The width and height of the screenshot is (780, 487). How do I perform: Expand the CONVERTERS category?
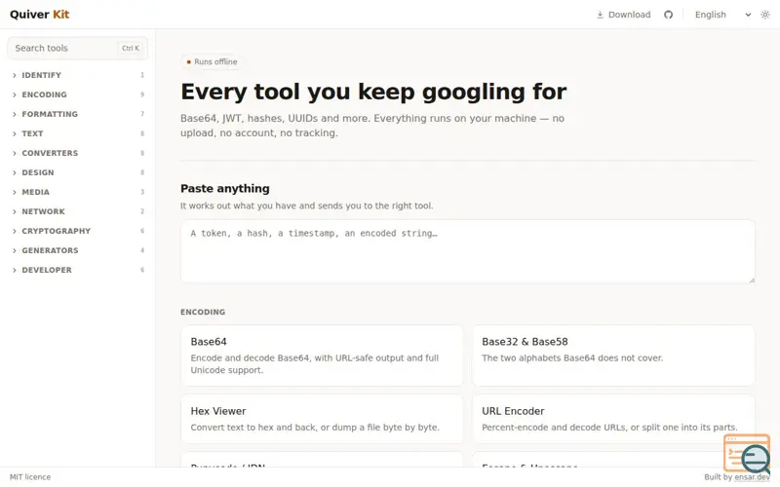click(x=78, y=153)
